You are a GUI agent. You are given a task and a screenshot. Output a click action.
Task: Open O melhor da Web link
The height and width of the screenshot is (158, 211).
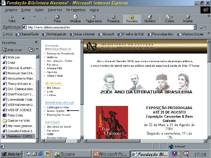point(131,34)
